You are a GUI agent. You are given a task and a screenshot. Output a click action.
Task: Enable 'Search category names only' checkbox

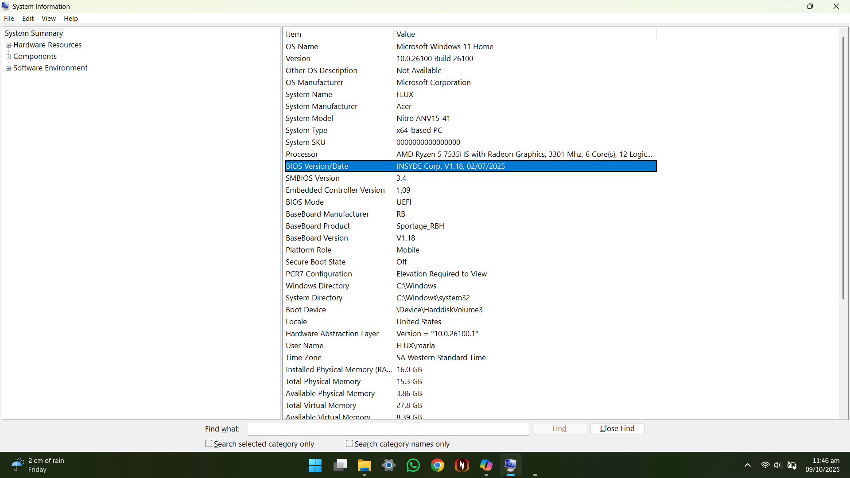coord(349,443)
